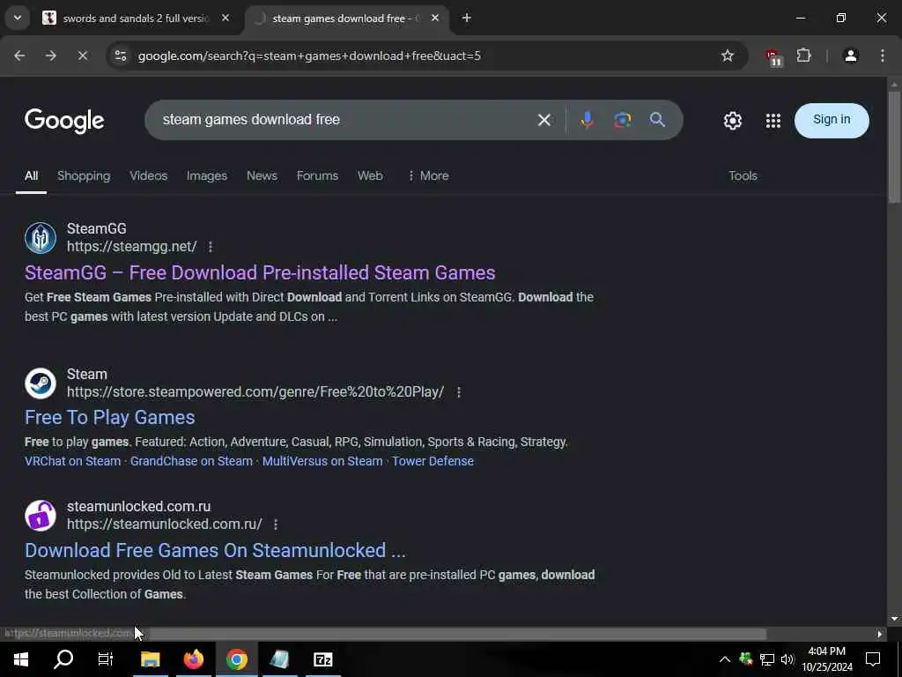Open the red extension icon with badge
Viewport: 902px width, 677px height.
(773, 57)
